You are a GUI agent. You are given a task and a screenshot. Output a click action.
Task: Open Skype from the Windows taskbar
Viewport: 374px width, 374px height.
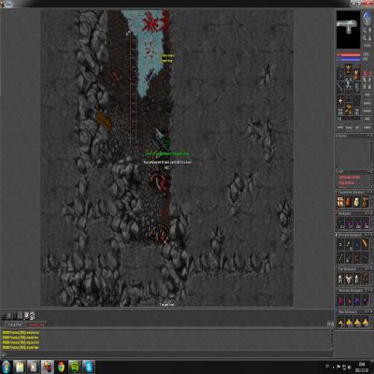pos(89,367)
